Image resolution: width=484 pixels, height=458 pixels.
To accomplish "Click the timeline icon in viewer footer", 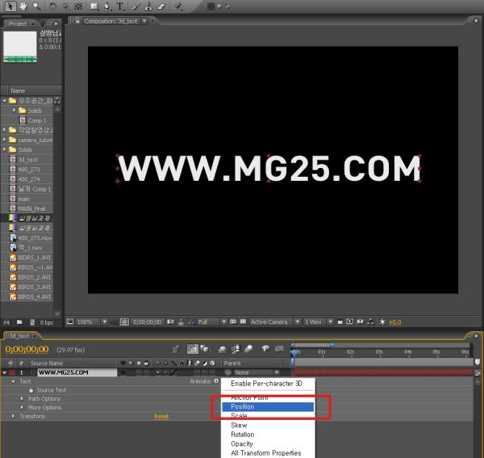I will click(361, 321).
